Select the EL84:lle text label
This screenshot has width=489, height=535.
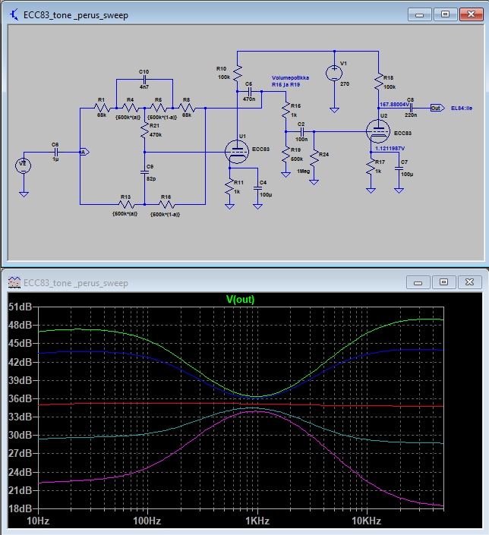(x=462, y=109)
